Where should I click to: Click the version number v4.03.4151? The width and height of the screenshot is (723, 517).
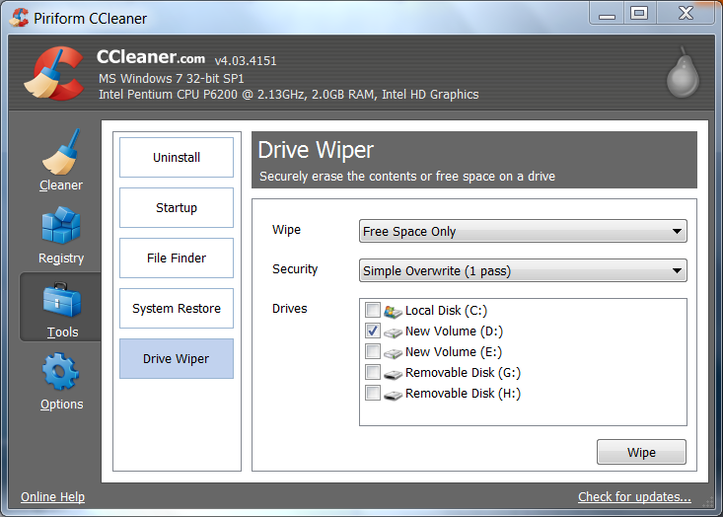246,60
